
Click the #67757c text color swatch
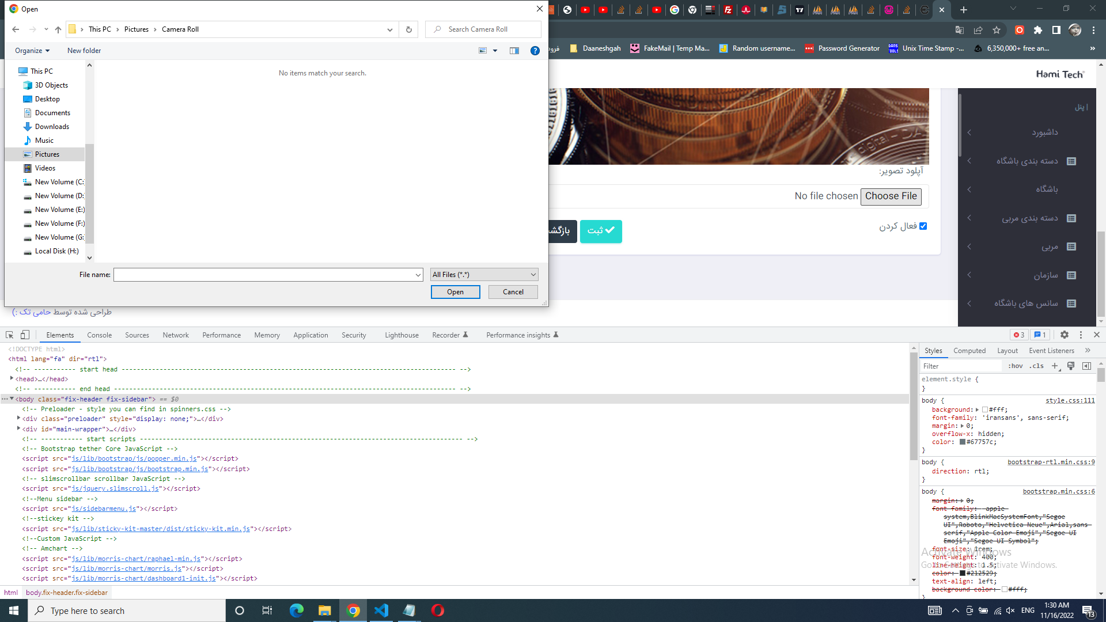963,442
